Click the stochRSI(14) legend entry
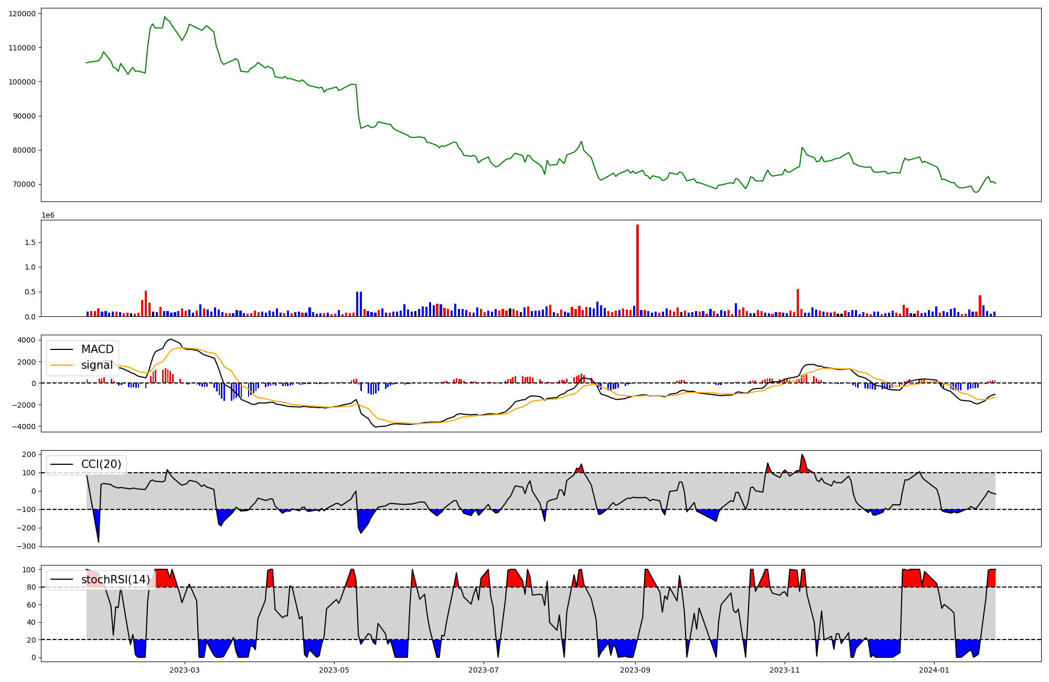The height and width of the screenshot is (682, 1049). click(x=115, y=580)
